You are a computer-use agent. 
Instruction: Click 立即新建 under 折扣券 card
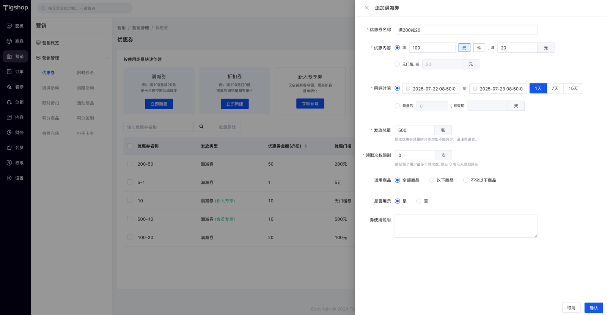click(234, 104)
